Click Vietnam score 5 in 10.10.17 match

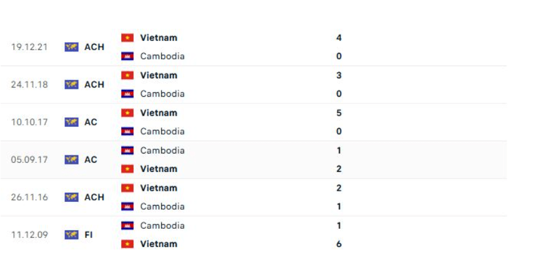(339, 113)
